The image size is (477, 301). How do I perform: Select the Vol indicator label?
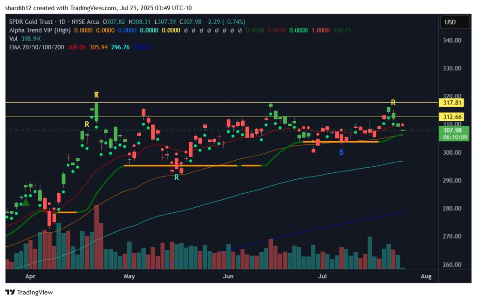coord(14,39)
